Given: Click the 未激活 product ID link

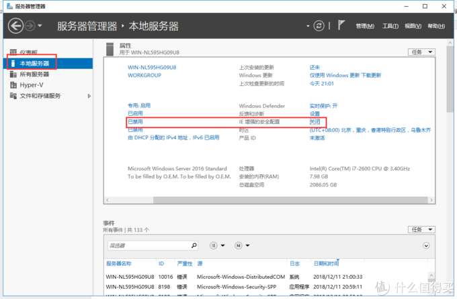Looking at the screenshot, I should coord(317,138).
